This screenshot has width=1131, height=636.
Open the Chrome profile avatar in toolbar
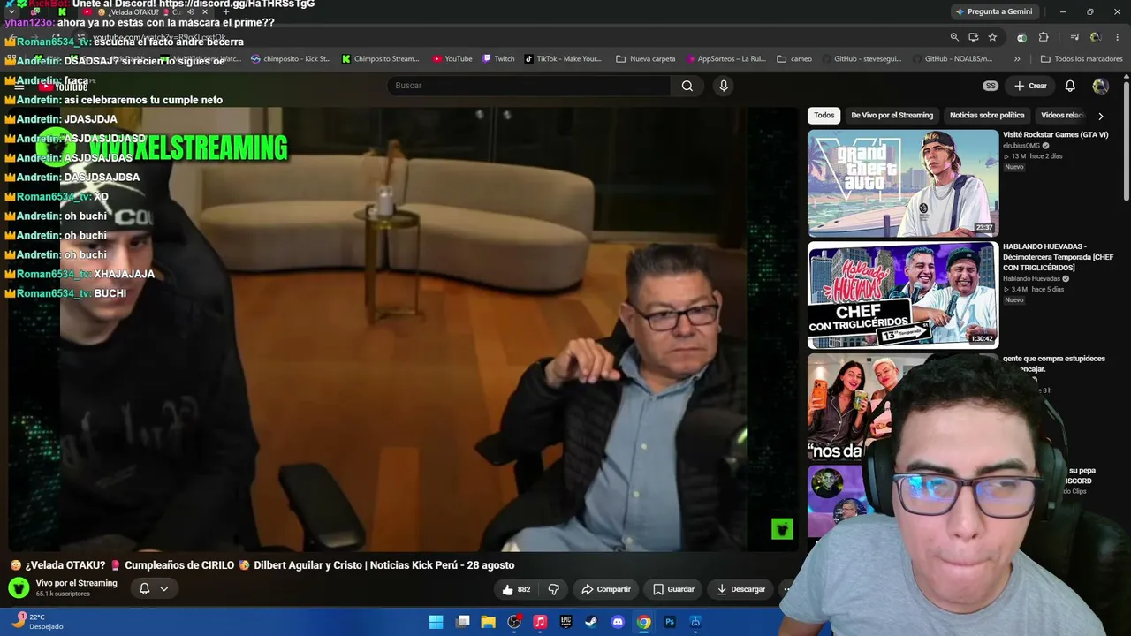point(1096,37)
